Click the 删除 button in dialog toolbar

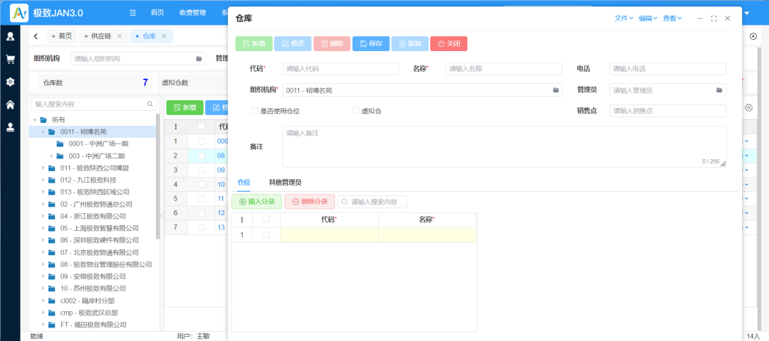pos(332,43)
